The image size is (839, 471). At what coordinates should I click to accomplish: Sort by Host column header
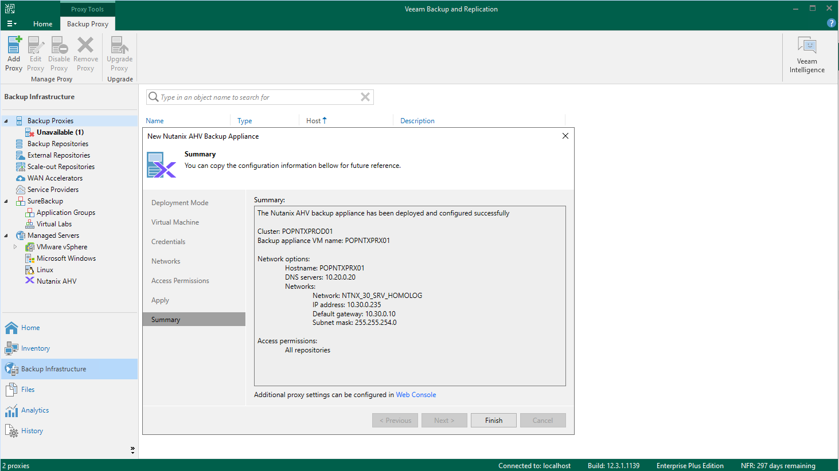(x=314, y=121)
